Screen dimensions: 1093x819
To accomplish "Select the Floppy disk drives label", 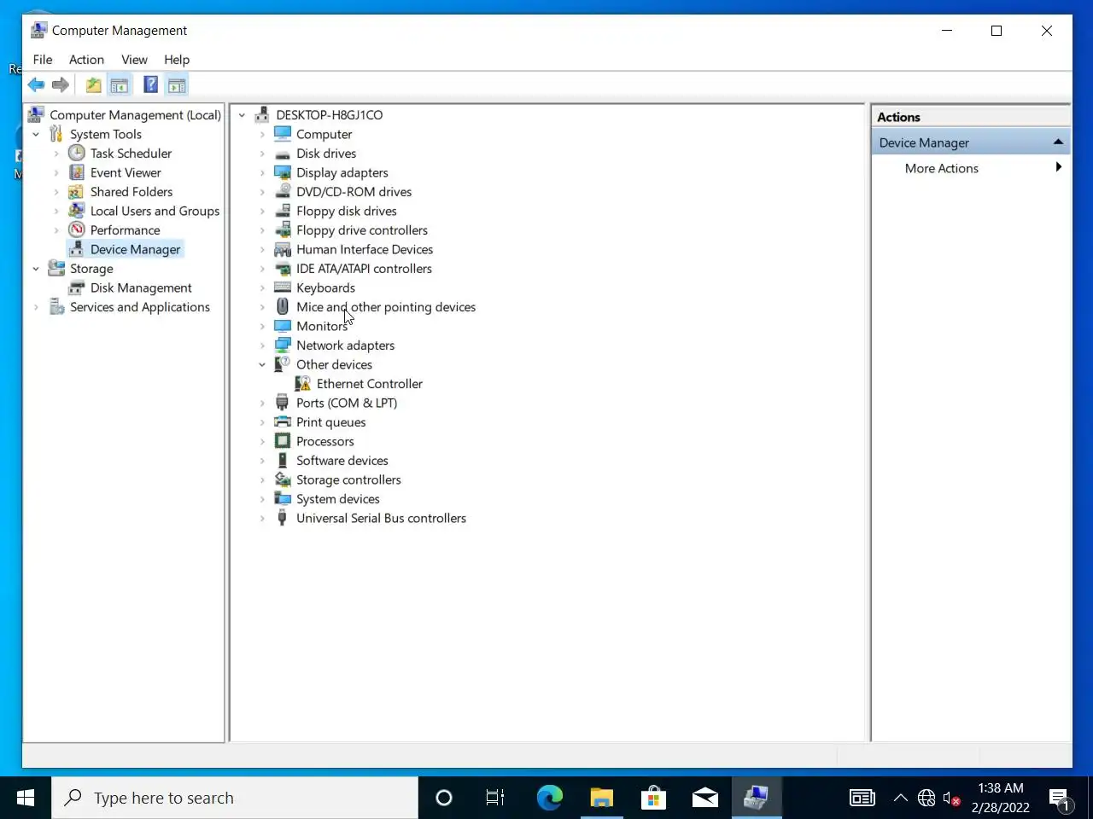I will pyautogui.click(x=346, y=211).
